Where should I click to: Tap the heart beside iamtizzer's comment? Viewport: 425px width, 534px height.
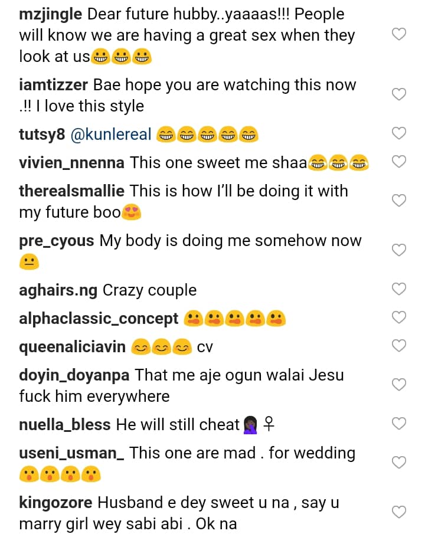400,94
